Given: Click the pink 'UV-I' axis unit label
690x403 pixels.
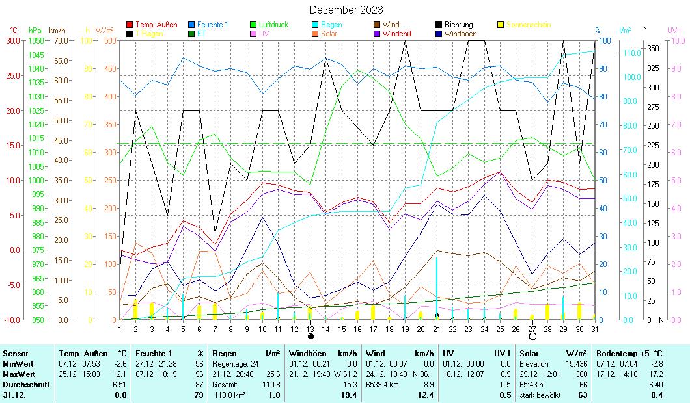Looking at the screenshot, I should click(674, 31).
